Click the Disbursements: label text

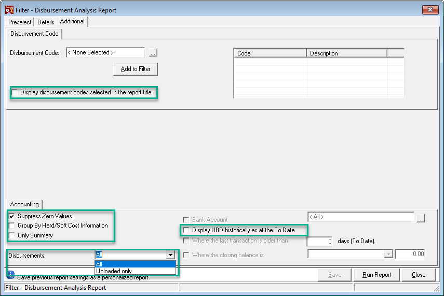pos(27,256)
